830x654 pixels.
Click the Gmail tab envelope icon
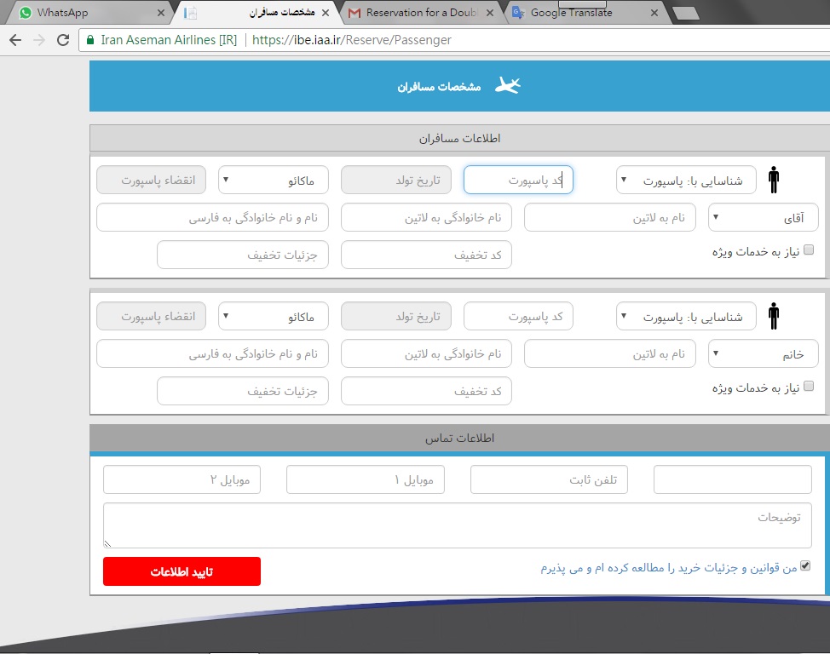[x=354, y=13]
